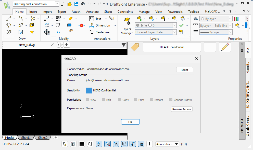Click the print icon in the quick access toolbar
The image size is (253, 150).
[84, 4]
